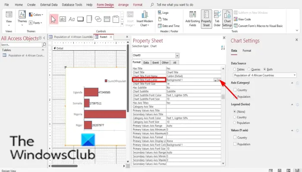Open All Access Objects pane menu
Image resolution: width=302 pixels, height=172 pixels.
point(40,38)
